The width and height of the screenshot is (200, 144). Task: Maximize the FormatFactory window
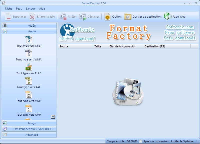pyautogui.click(x=190, y=4)
